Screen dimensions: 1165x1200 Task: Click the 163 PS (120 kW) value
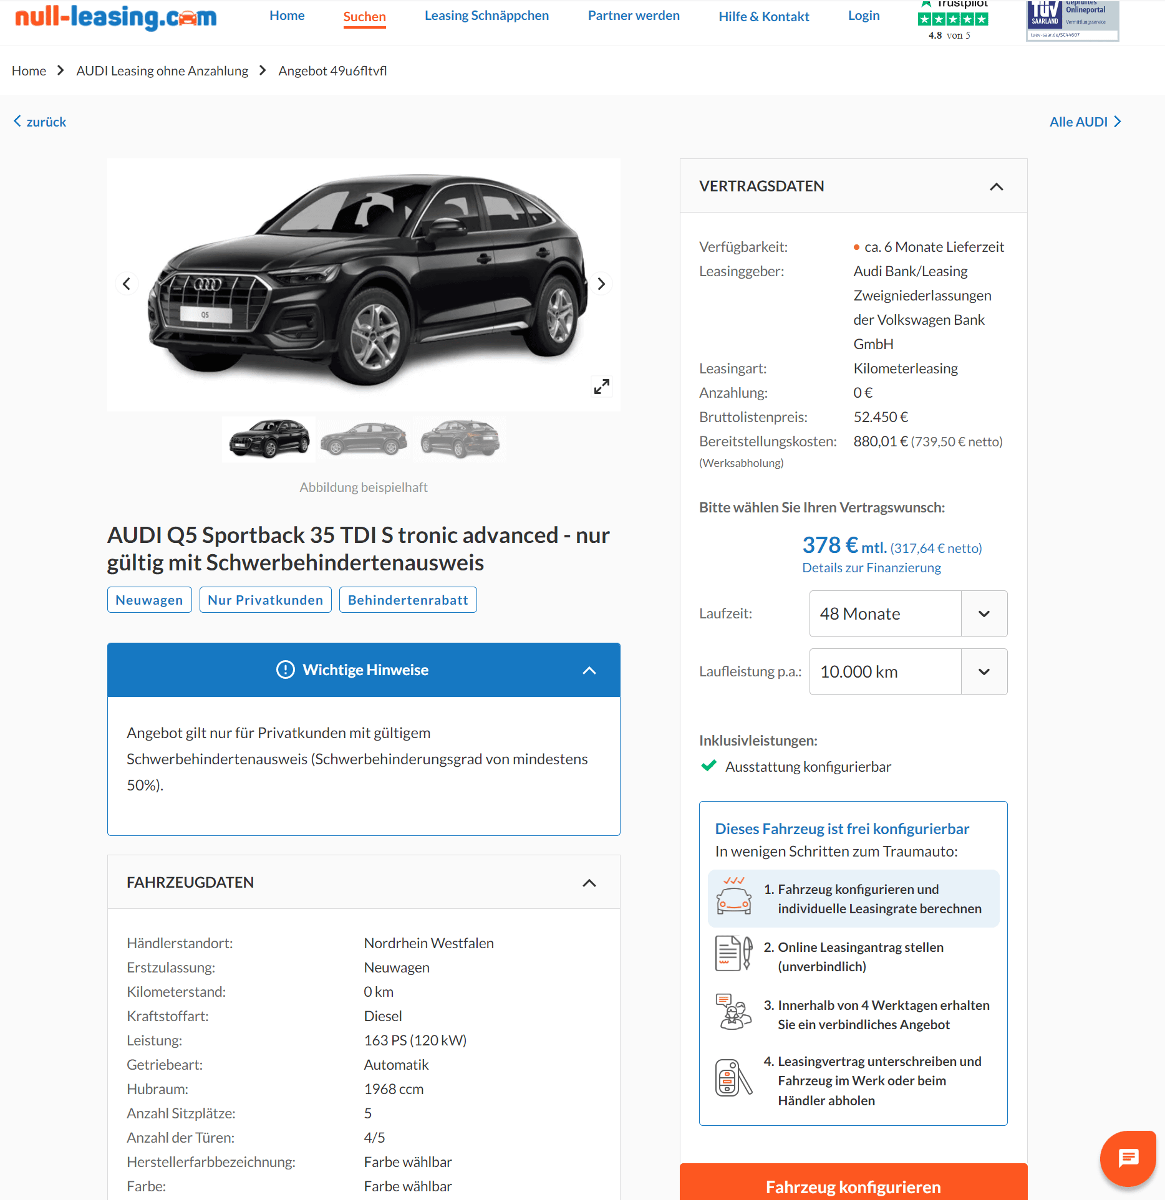[x=415, y=1040]
